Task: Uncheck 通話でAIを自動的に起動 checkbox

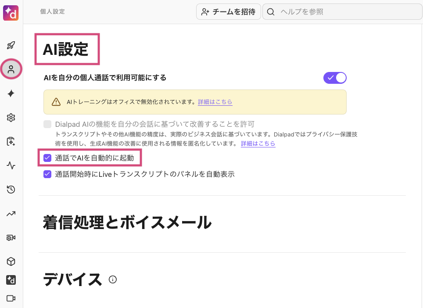Action: (47, 158)
